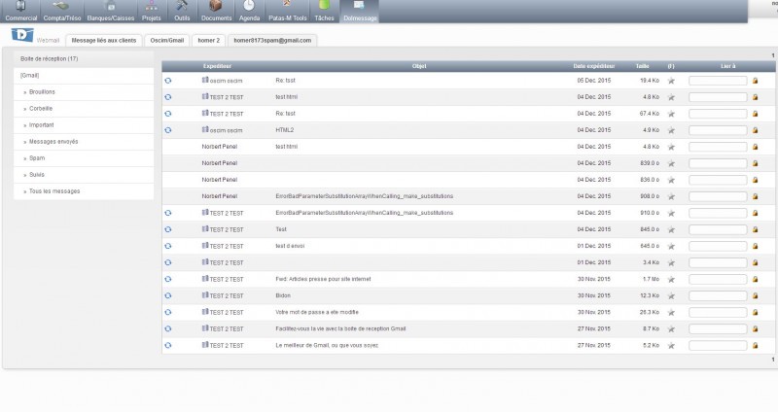Screen dimensions: 778x412
Task: Open the Commercial module icon
Action: 20,7
